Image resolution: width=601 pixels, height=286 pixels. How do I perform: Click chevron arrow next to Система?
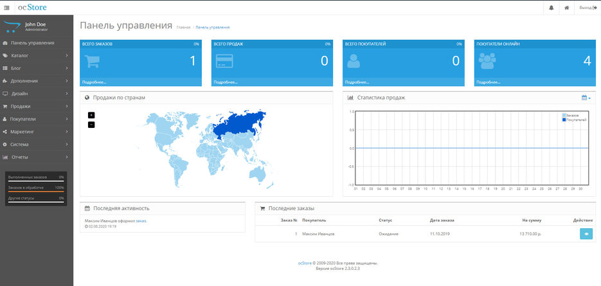[x=67, y=144]
